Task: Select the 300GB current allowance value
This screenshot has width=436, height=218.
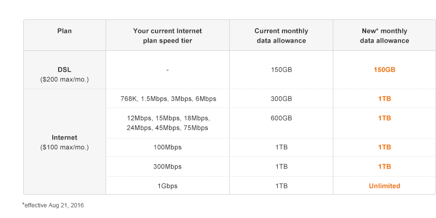Action: (x=281, y=99)
